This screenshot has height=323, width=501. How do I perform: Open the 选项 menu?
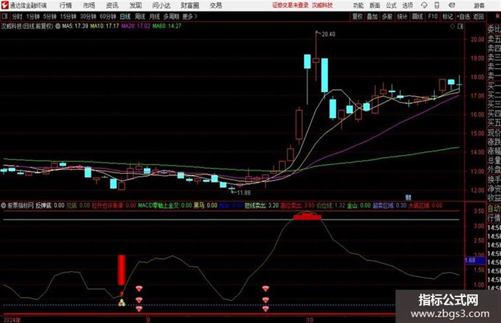pyautogui.click(x=407, y=5)
